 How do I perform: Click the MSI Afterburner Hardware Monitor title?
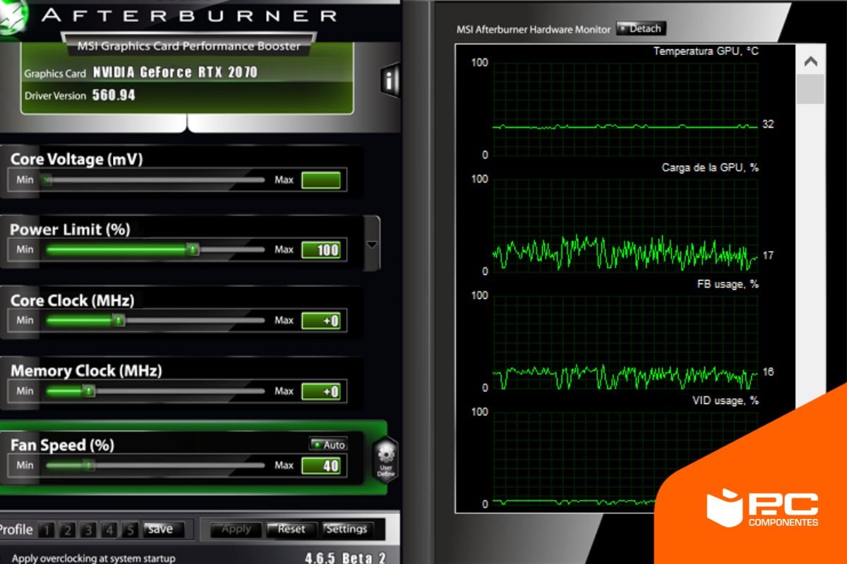coord(534,30)
